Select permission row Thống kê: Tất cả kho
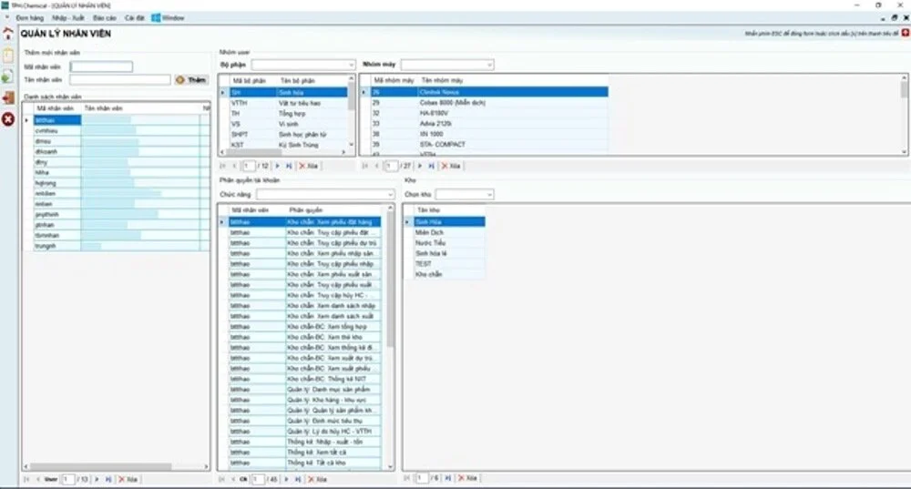Screen dimensions: 911x489 coord(301,463)
